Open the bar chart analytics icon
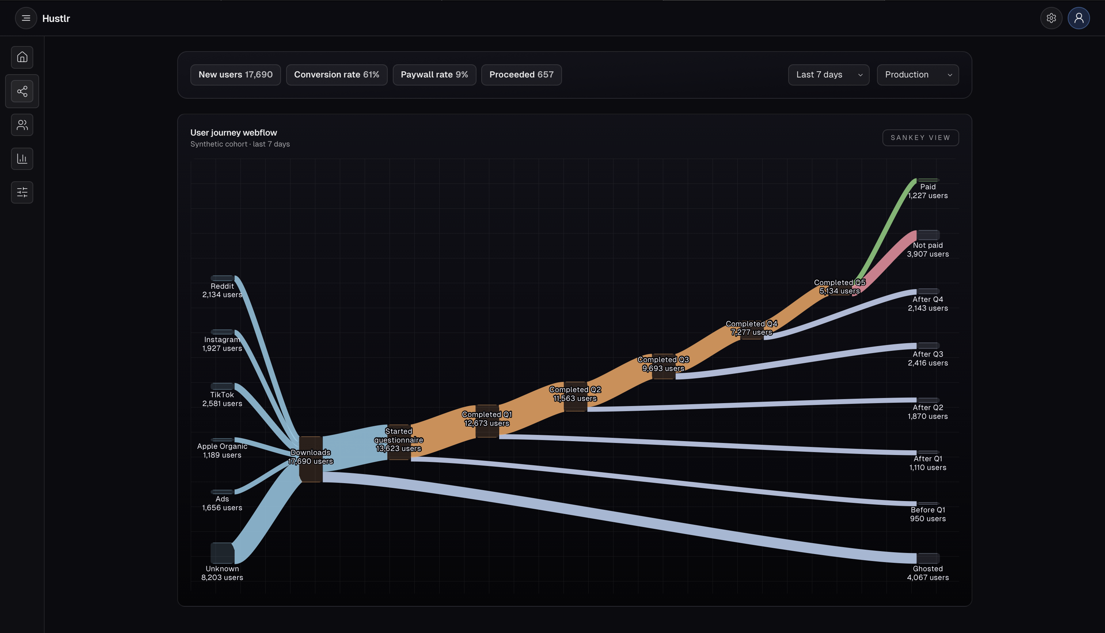 coord(22,159)
